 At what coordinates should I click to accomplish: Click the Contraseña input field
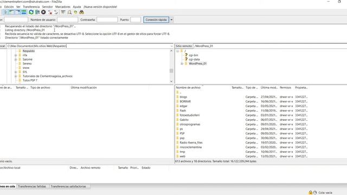pyautogui.click(x=107, y=19)
